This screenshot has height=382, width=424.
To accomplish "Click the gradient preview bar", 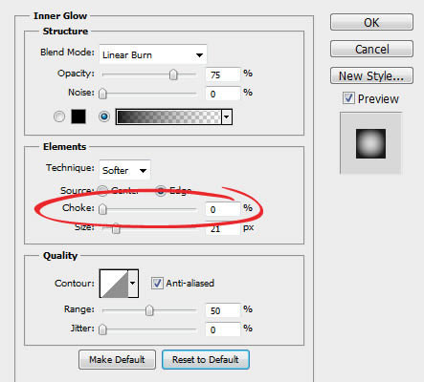I will click(168, 117).
